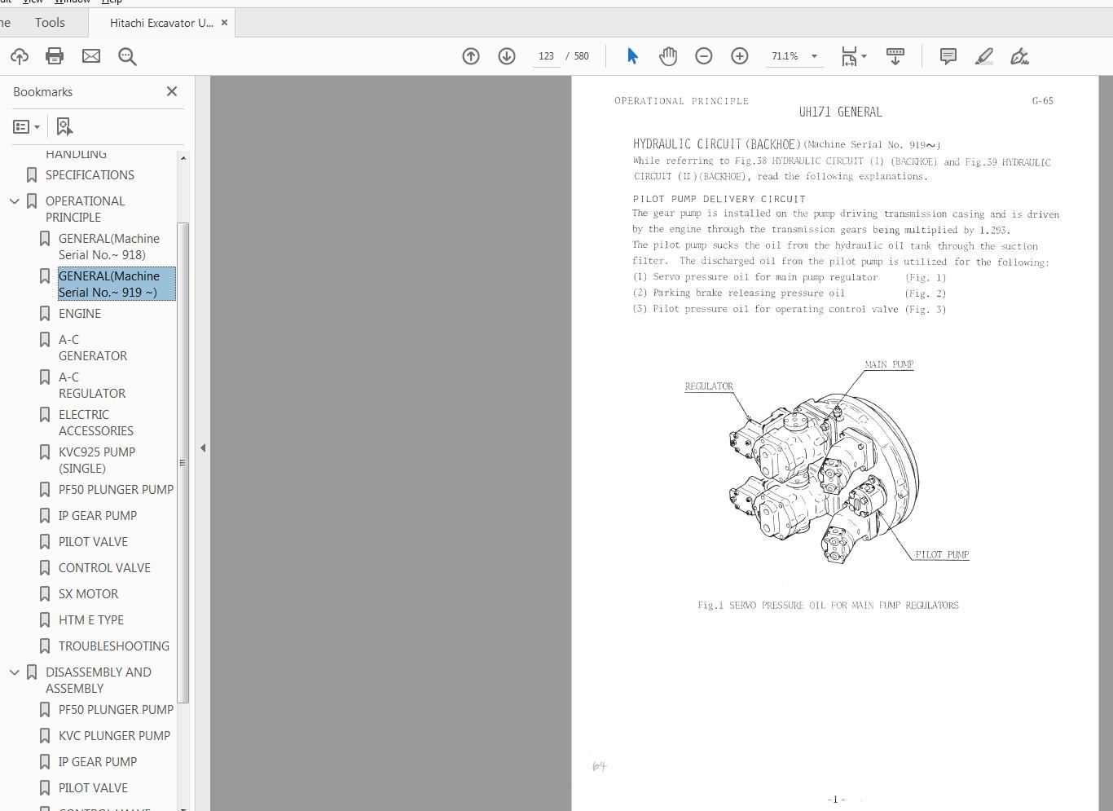This screenshot has width=1113, height=811.
Task: Zoom in with plus icon
Action: click(x=740, y=56)
